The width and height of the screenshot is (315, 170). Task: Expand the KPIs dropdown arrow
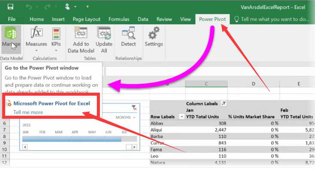tap(56, 50)
